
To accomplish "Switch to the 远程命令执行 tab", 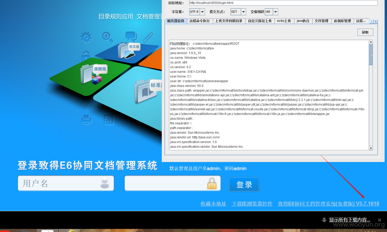I will coord(199,21).
